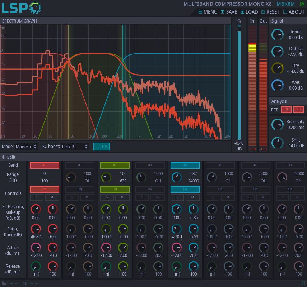Click band #0 attack time knob showing 20.0
Screen dimensions: 307x287
point(53,248)
